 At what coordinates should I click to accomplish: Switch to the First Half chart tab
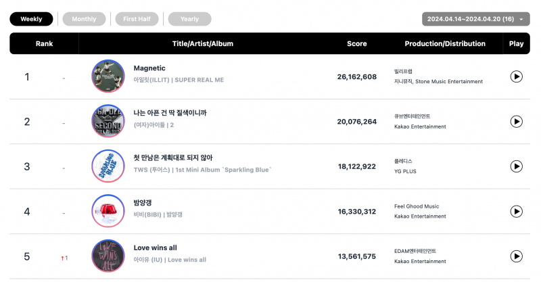(137, 19)
